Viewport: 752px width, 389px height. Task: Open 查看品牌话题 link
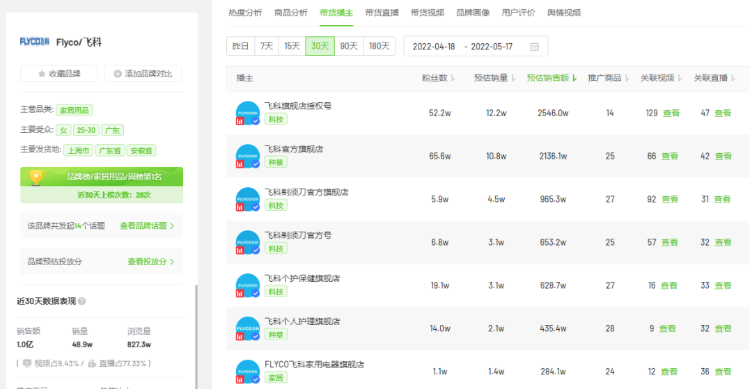tap(147, 225)
